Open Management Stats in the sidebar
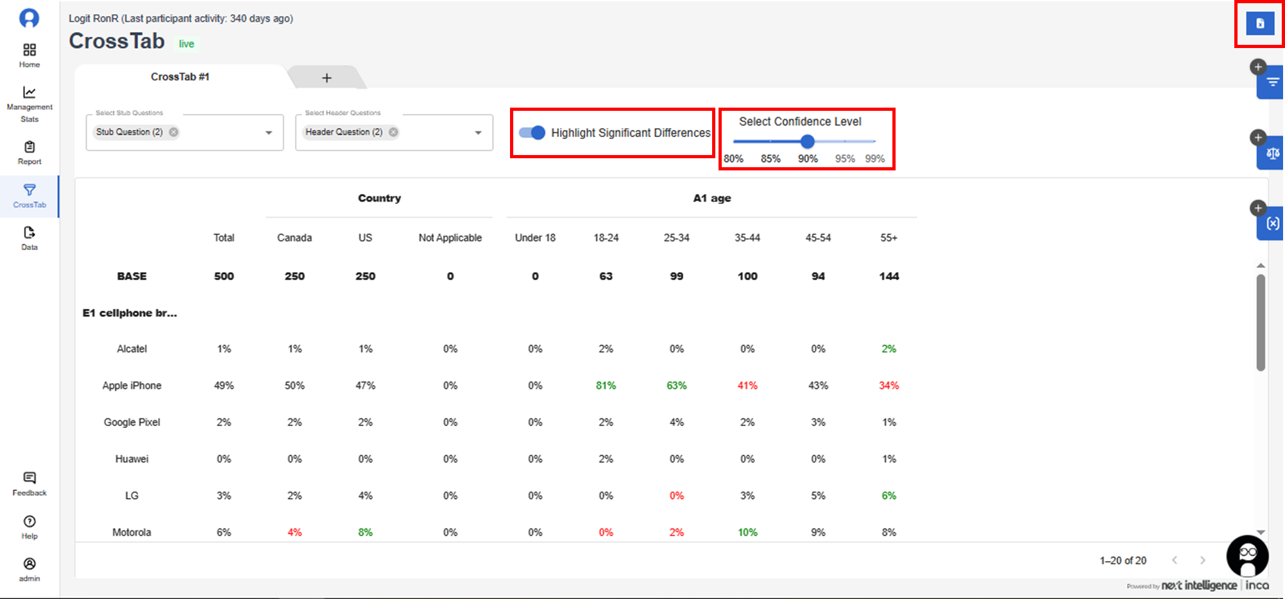 coord(30,104)
